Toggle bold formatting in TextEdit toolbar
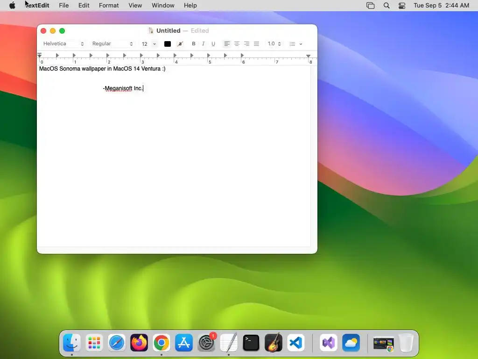Viewport: 478px width, 359px height. point(194,43)
